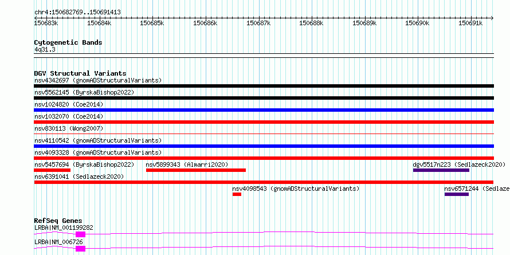Viewport: 510px width, 255px height.
Task: Select the black bar under nsv5562145
Action: 264,98
